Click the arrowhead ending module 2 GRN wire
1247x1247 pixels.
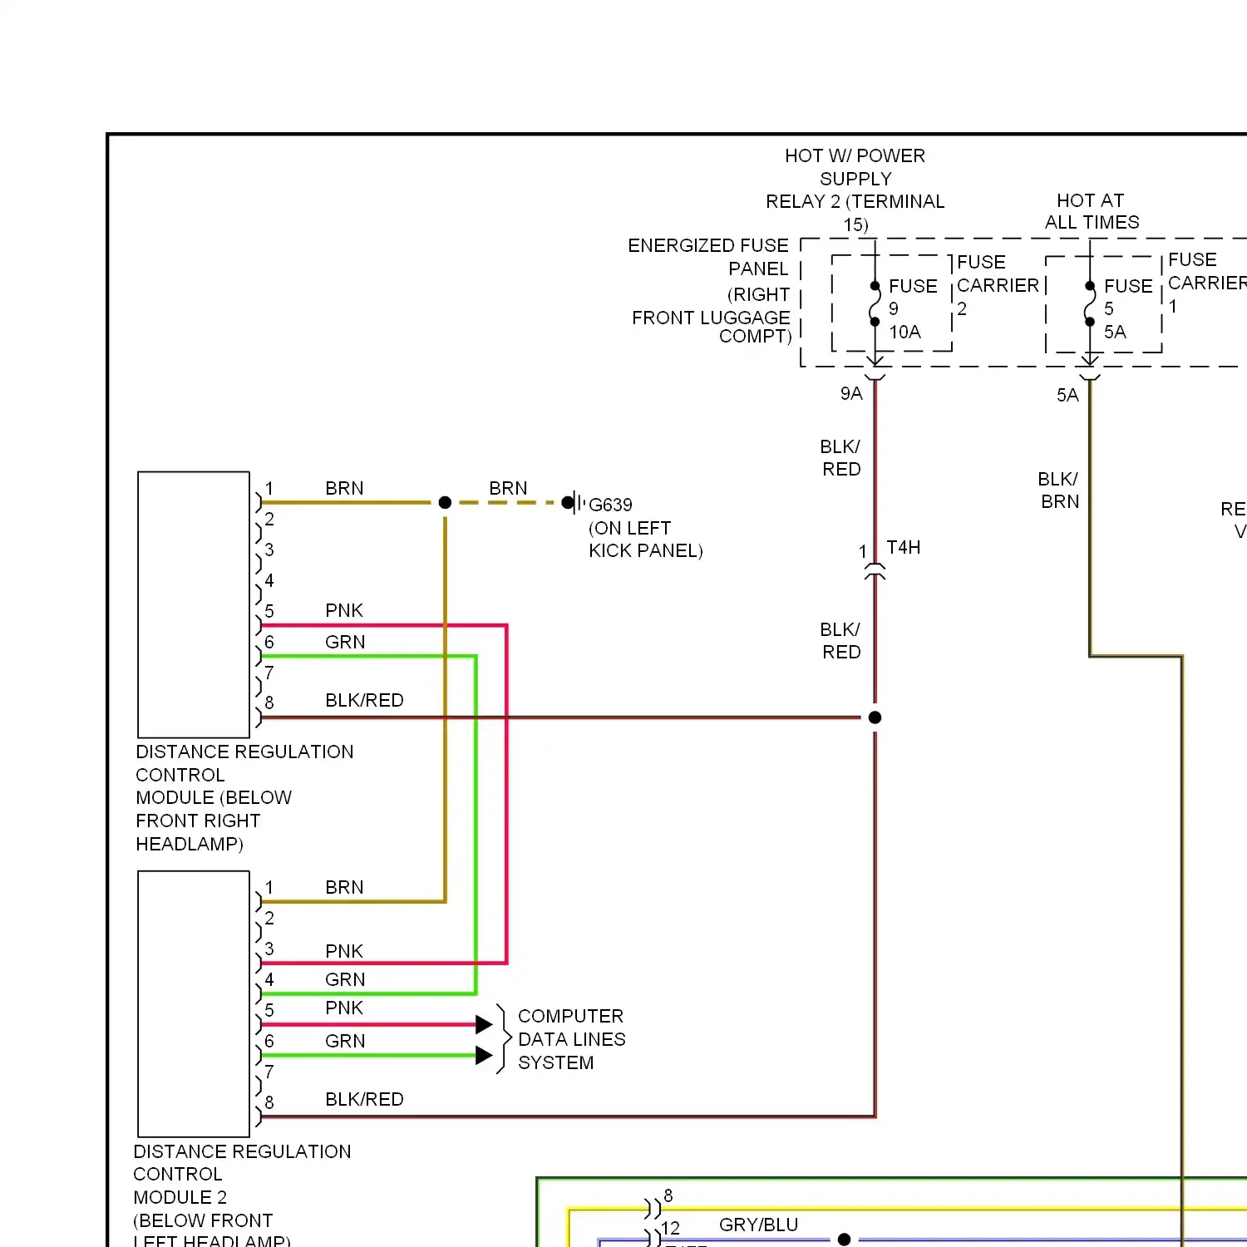coord(484,1056)
